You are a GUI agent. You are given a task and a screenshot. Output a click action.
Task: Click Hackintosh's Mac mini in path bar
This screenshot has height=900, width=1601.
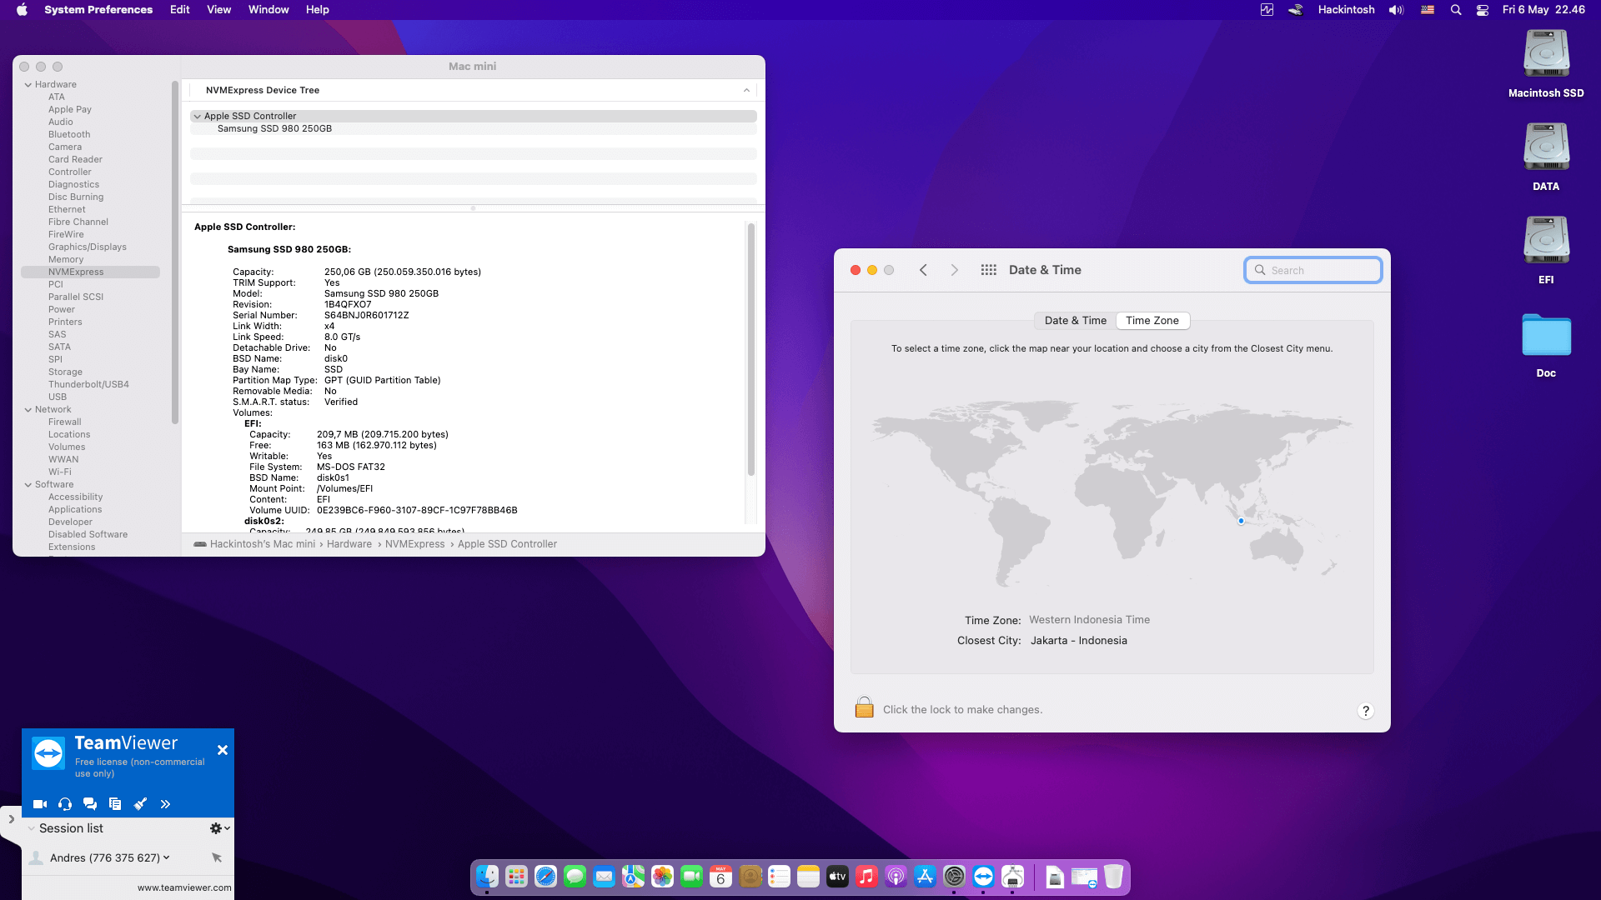263,544
